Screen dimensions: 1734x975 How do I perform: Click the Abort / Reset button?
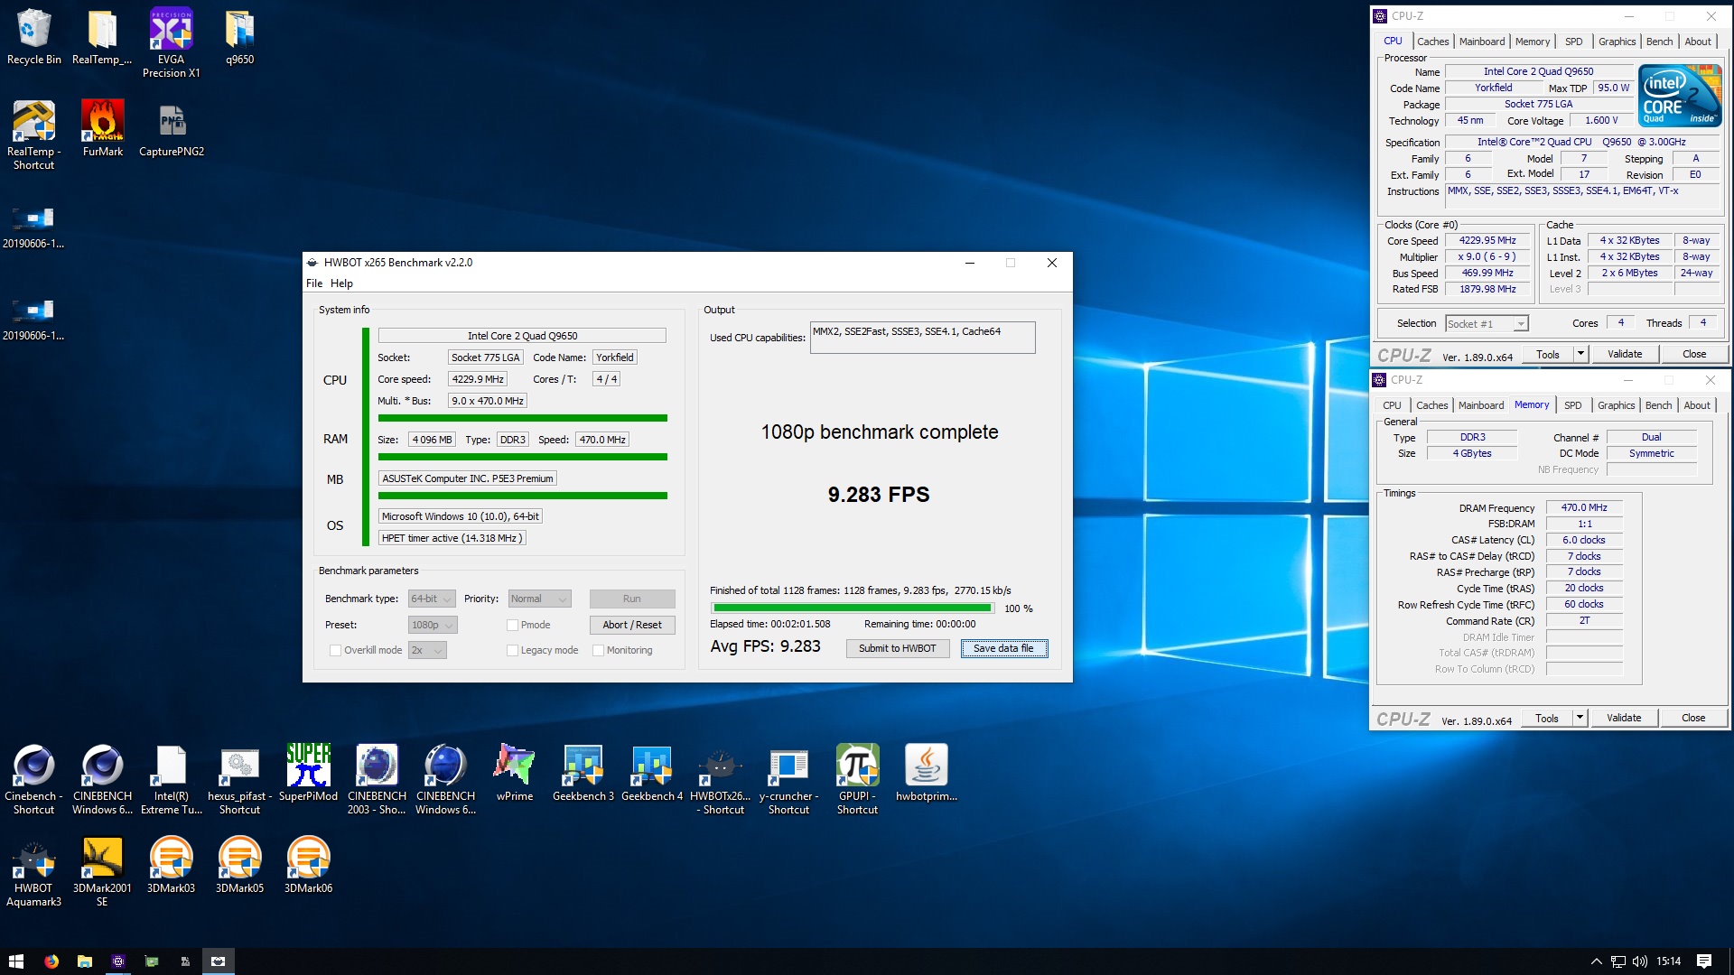coord(631,625)
